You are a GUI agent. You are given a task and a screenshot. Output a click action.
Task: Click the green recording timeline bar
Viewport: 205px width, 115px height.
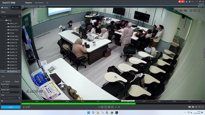tap(78, 104)
